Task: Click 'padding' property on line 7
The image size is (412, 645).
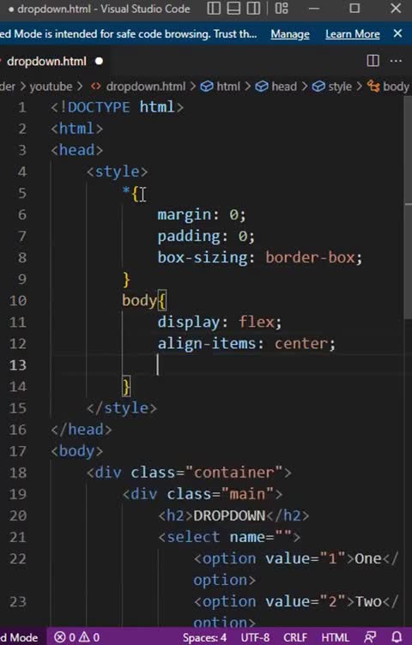Action: pos(189,237)
